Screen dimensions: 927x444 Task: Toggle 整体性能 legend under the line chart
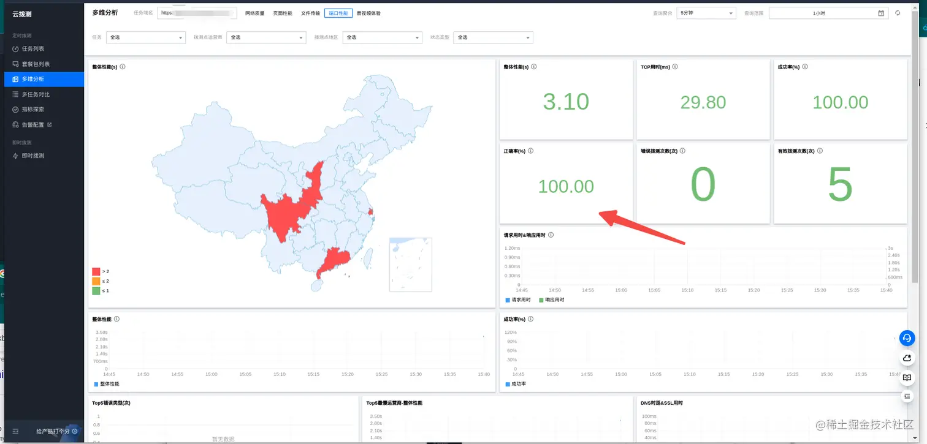click(107, 384)
